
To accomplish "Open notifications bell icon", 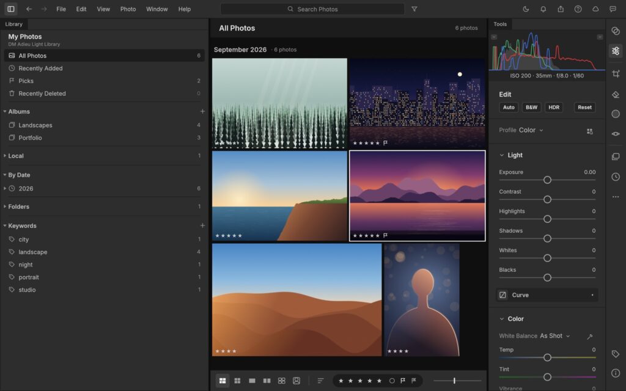I will (543, 9).
